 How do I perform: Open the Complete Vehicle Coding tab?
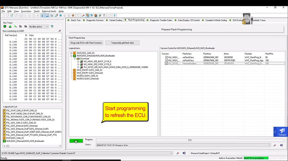pyautogui.click(x=215, y=20)
